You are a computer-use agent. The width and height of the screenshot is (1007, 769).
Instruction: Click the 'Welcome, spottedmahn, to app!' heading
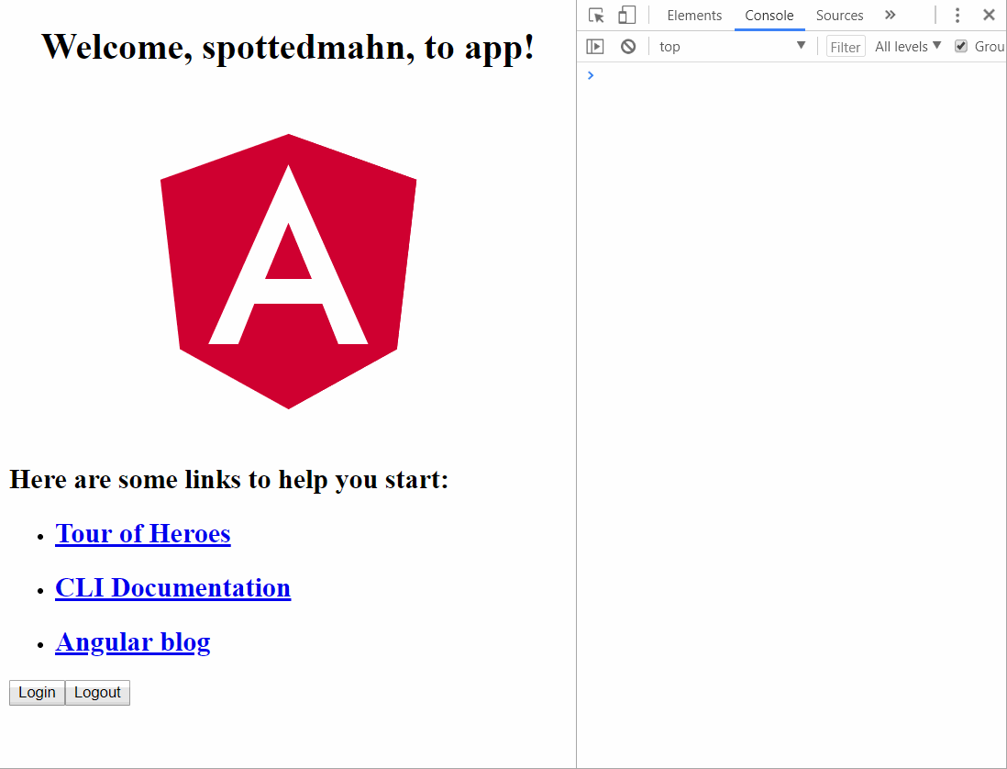pos(288,47)
